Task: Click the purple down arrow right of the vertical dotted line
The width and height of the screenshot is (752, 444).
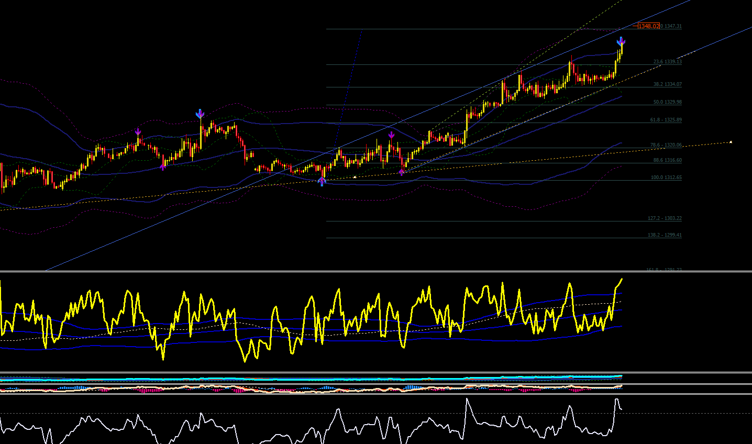Action: pyautogui.click(x=391, y=135)
